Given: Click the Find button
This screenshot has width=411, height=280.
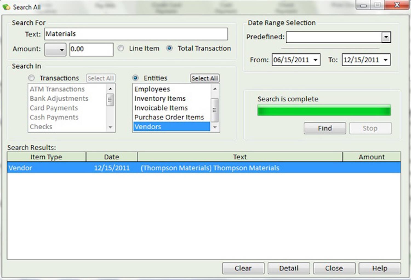Looking at the screenshot, I should [324, 128].
